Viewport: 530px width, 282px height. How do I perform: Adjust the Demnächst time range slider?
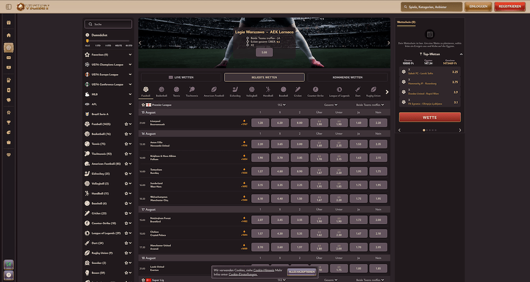[87, 41]
